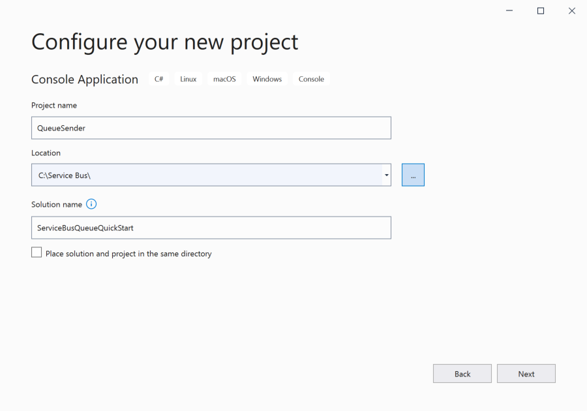Expand the Location folder dropdown arrow
This screenshot has height=411, width=587.
click(x=385, y=175)
